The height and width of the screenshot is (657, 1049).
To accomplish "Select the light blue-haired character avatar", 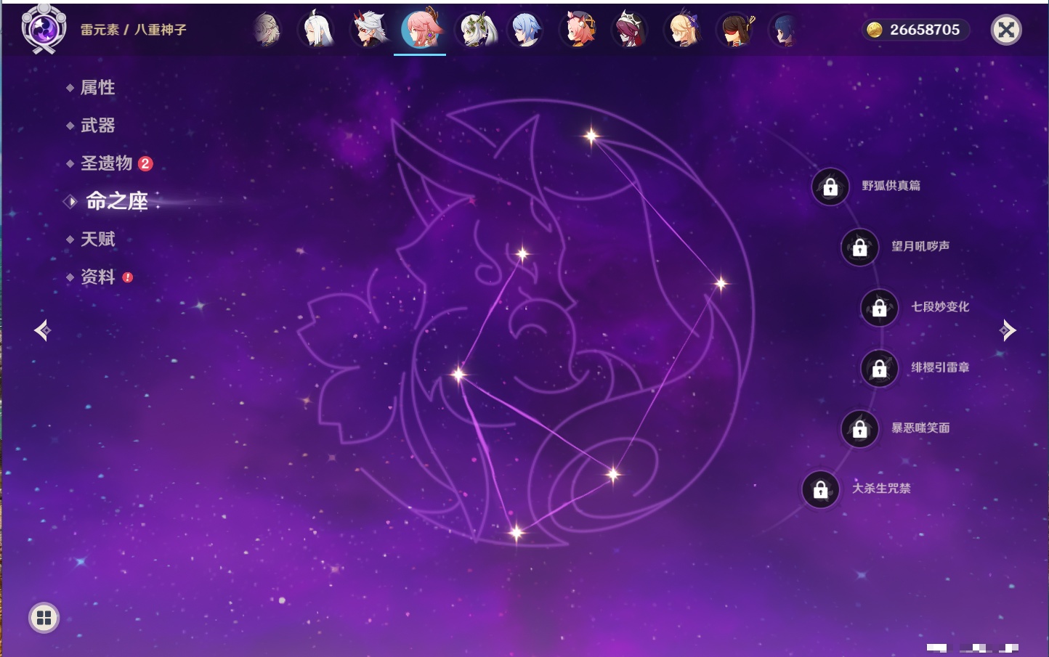I will 526,30.
